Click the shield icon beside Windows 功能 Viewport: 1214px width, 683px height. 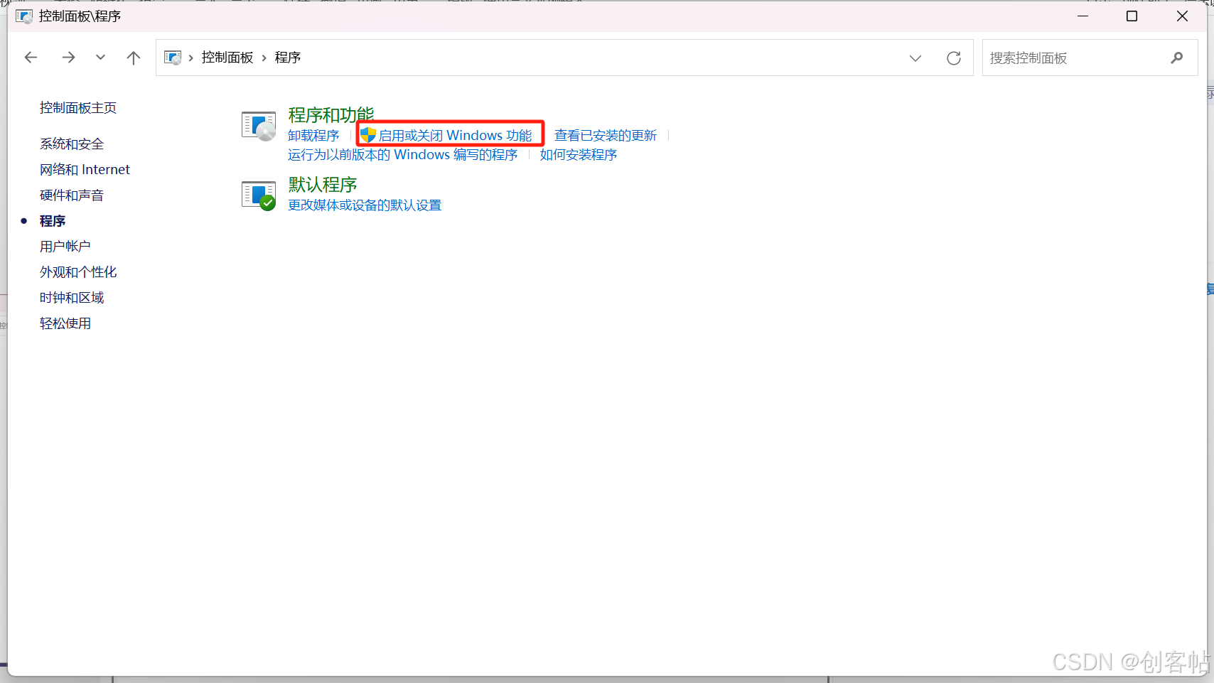[x=367, y=135]
